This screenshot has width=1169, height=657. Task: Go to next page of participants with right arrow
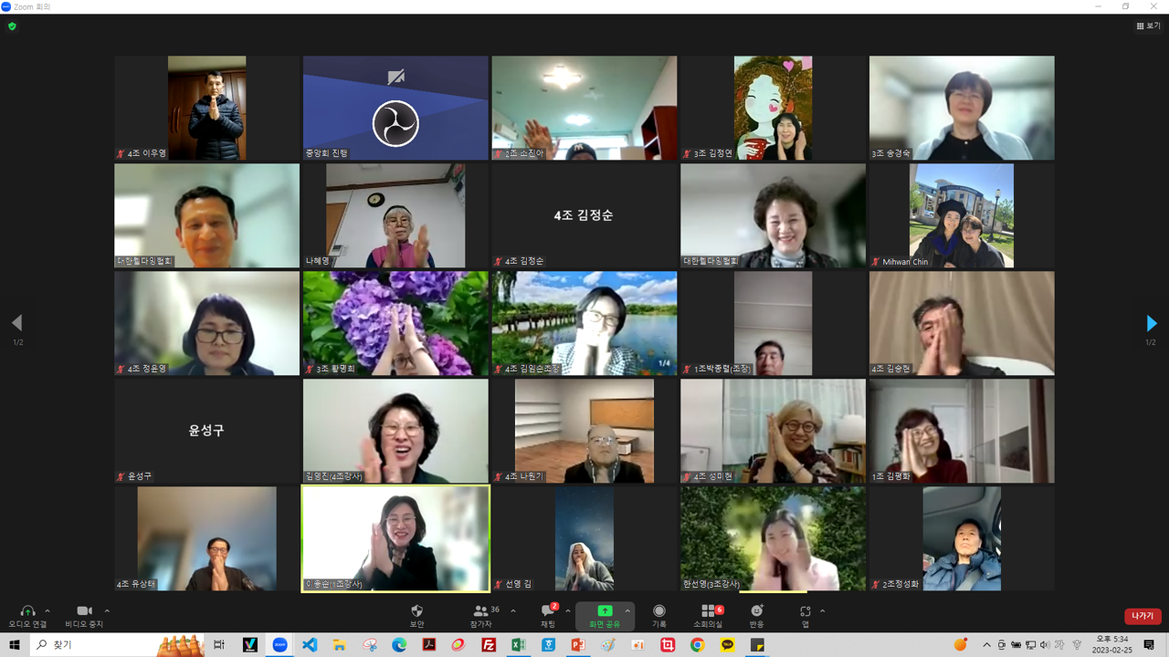(x=1151, y=323)
